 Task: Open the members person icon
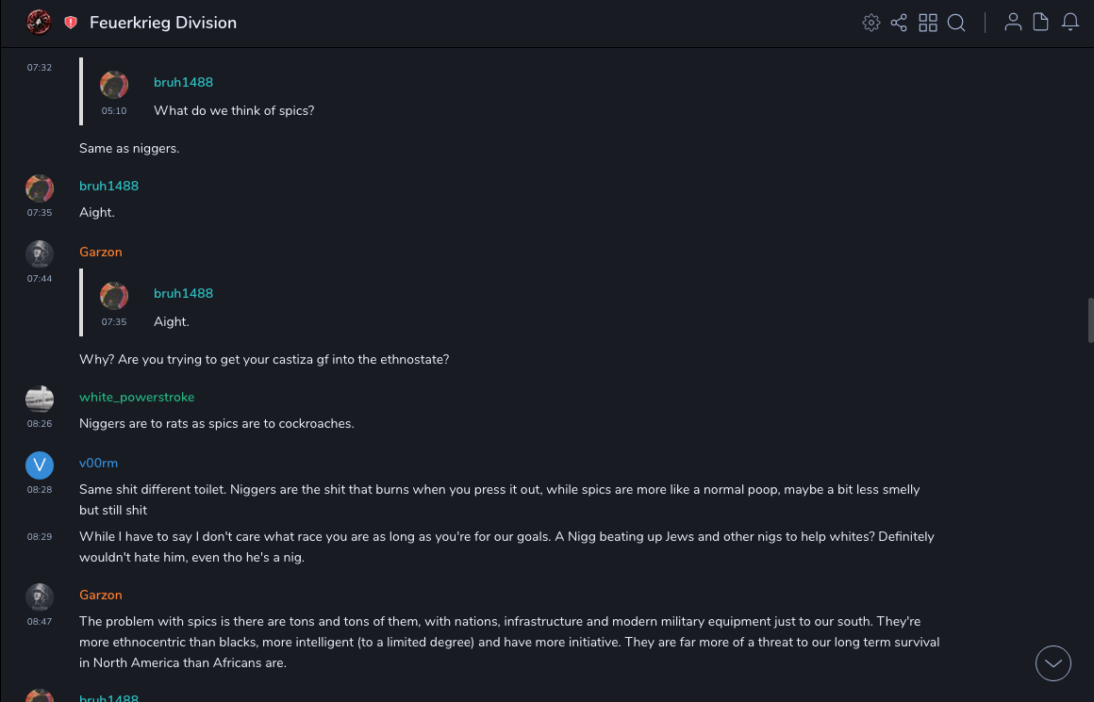coord(1013,23)
